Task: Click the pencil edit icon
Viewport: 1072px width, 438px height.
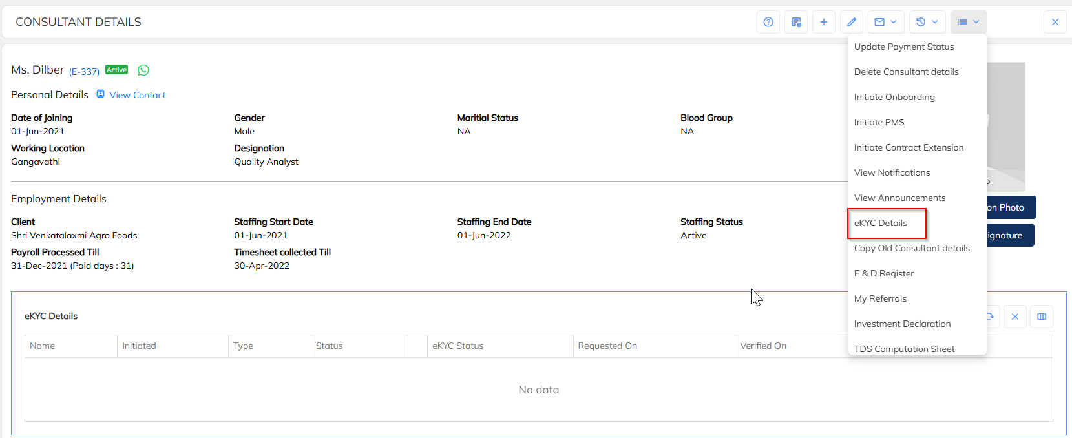Action: (852, 22)
